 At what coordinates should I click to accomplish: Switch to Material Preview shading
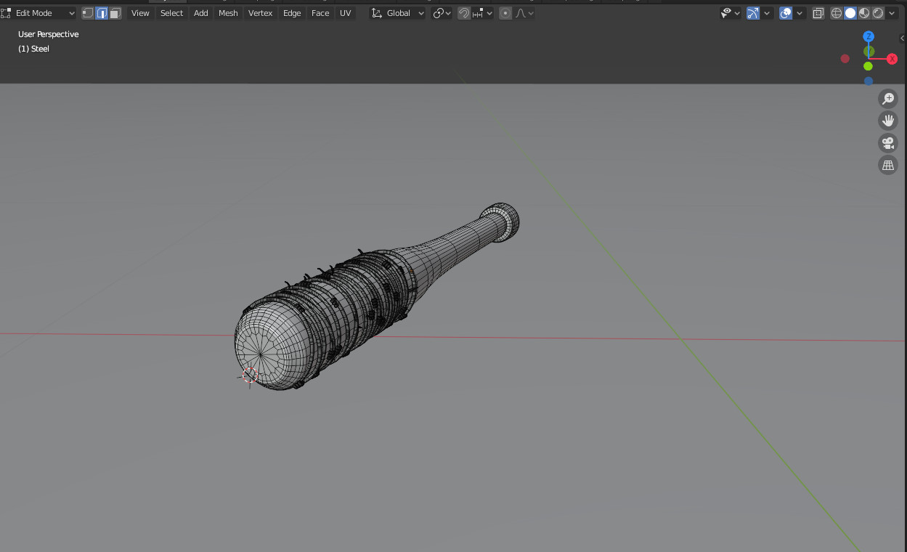coord(864,12)
